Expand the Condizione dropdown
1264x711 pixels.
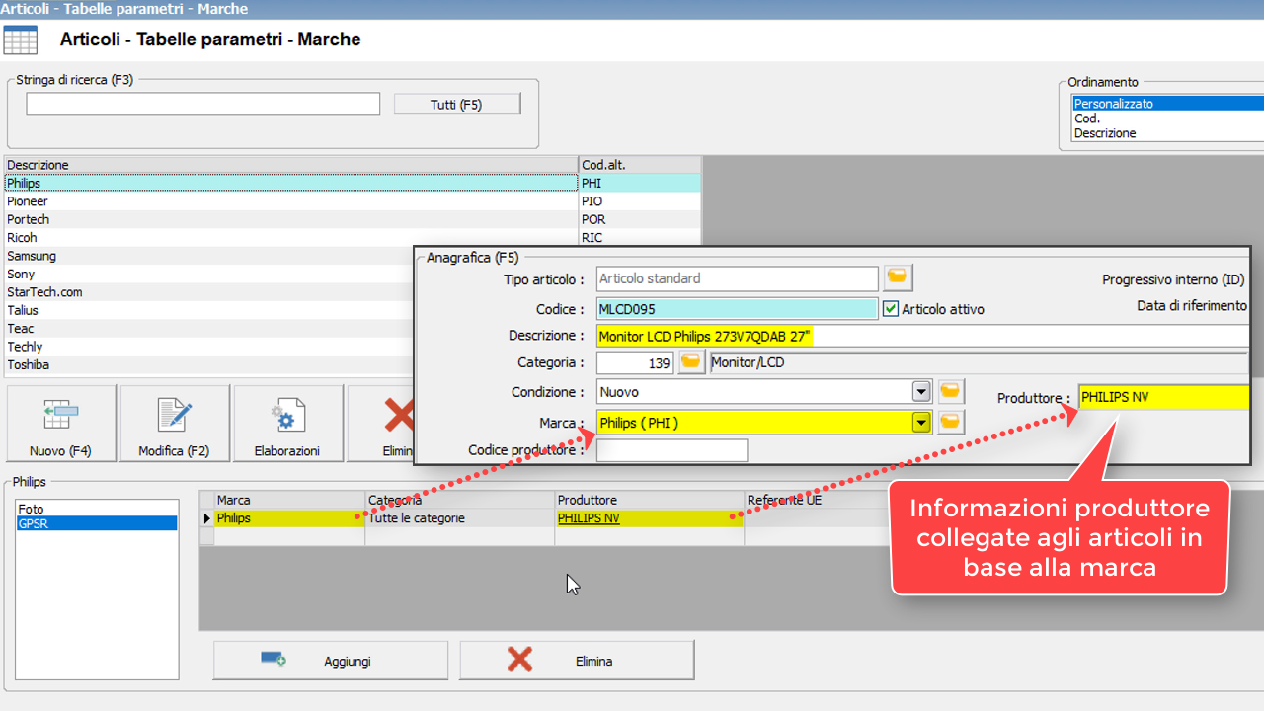(x=921, y=391)
